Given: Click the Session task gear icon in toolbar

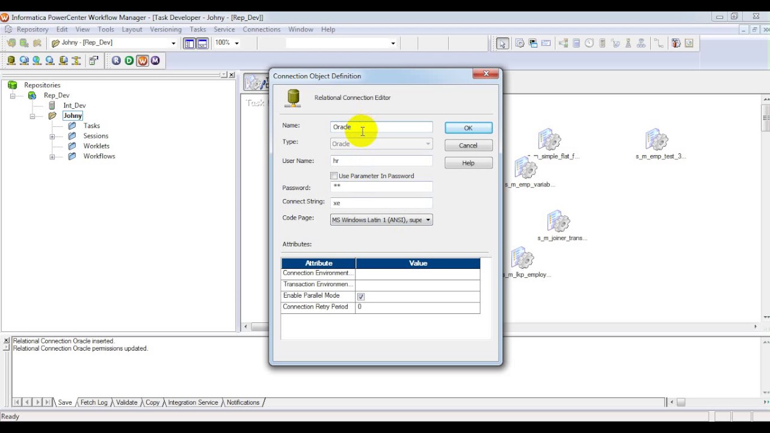Looking at the screenshot, I should (520, 43).
